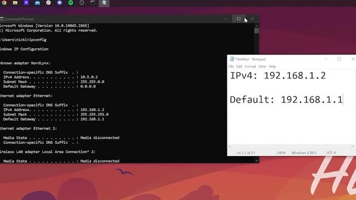Image resolution: width=356 pixels, height=200 pixels.
Task: Close the Command Prompt window
Action: 252,19
